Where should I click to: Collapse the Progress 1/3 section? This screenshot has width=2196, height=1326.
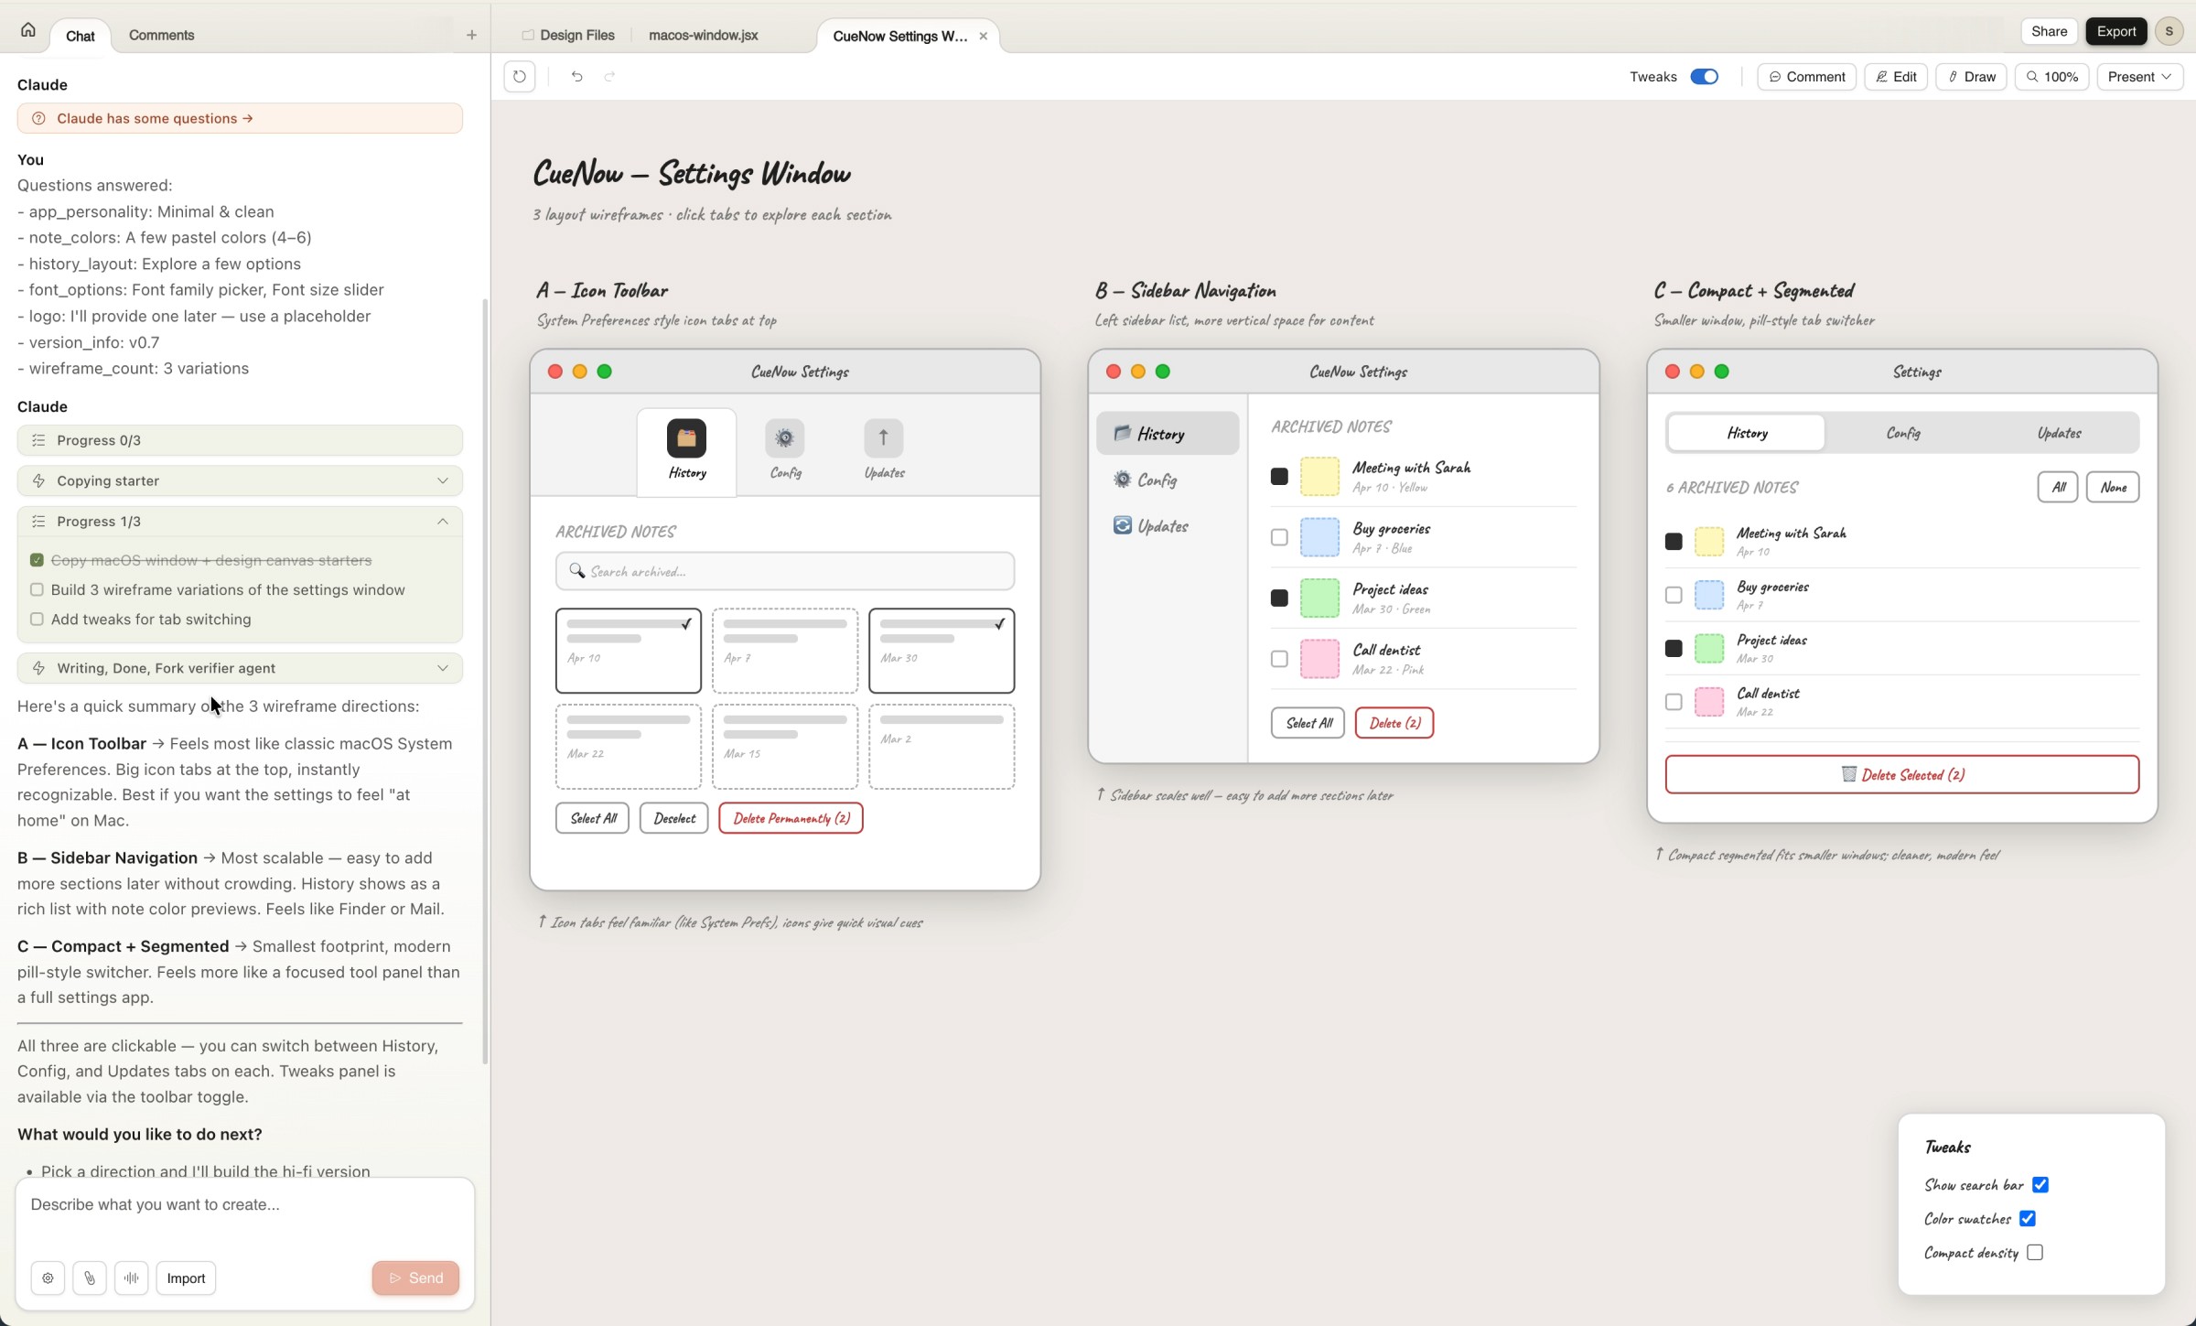click(443, 521)
